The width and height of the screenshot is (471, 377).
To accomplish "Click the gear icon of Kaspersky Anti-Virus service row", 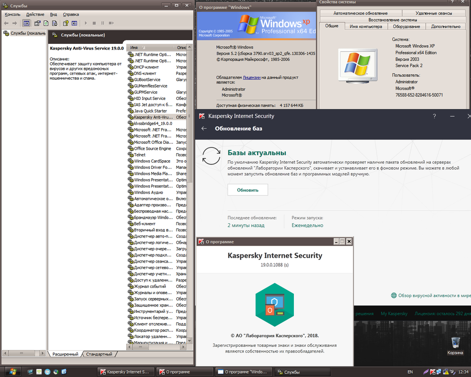I will pyautogui.click(x=130, y=117).
